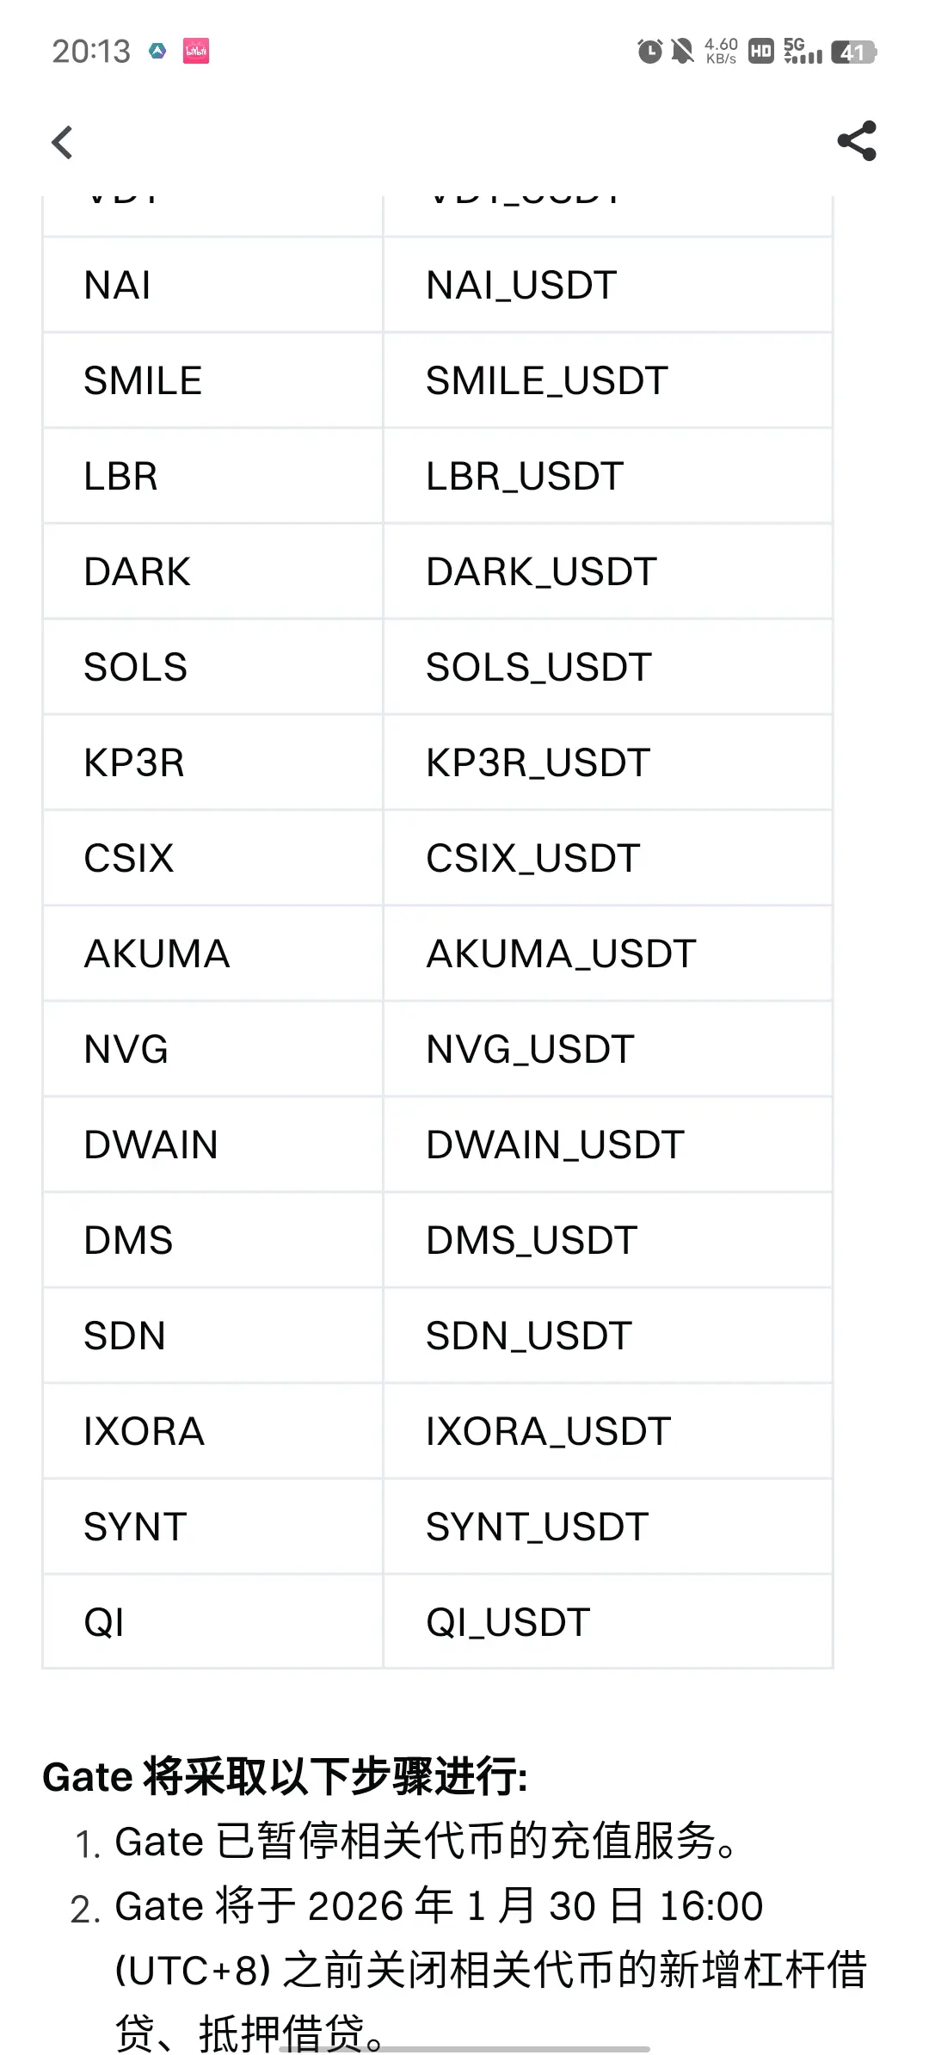Select the IXORA_USDT pair cell
Screen dimensions: 929x2055
tap(608, 1431)
